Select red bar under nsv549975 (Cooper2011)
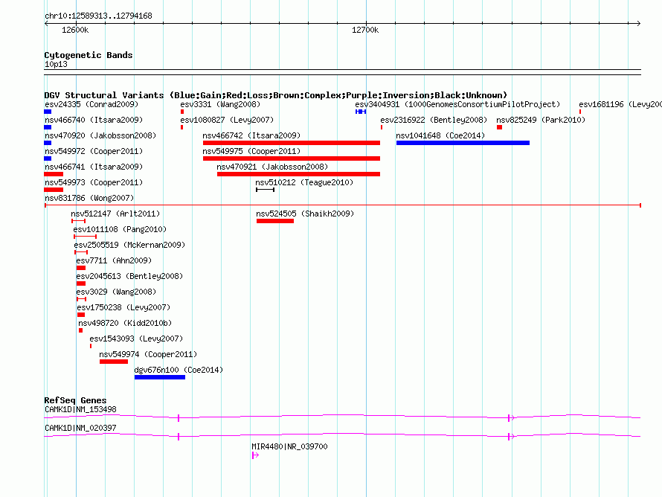Screen dimensions: 662x497 pos(292,158)
